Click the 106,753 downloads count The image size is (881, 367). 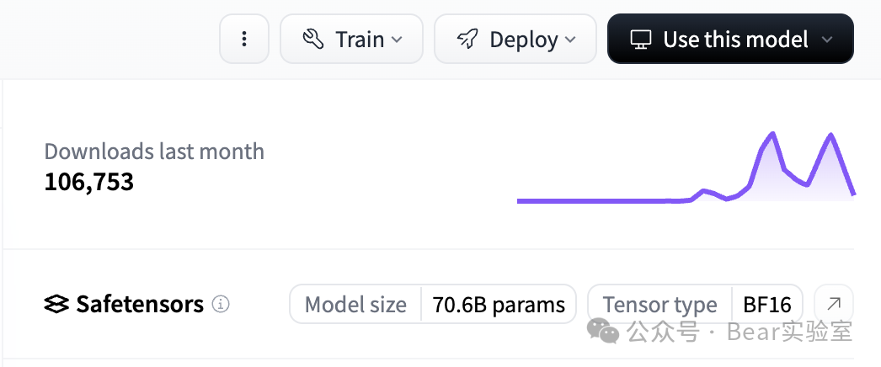(89, 181)
